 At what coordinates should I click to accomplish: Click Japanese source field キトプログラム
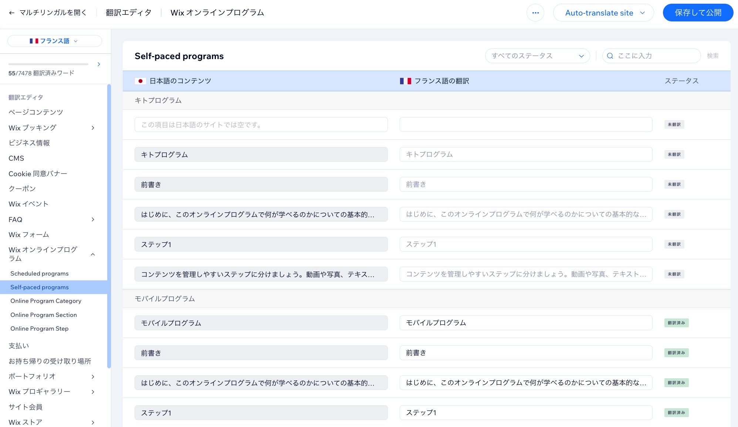261,154
